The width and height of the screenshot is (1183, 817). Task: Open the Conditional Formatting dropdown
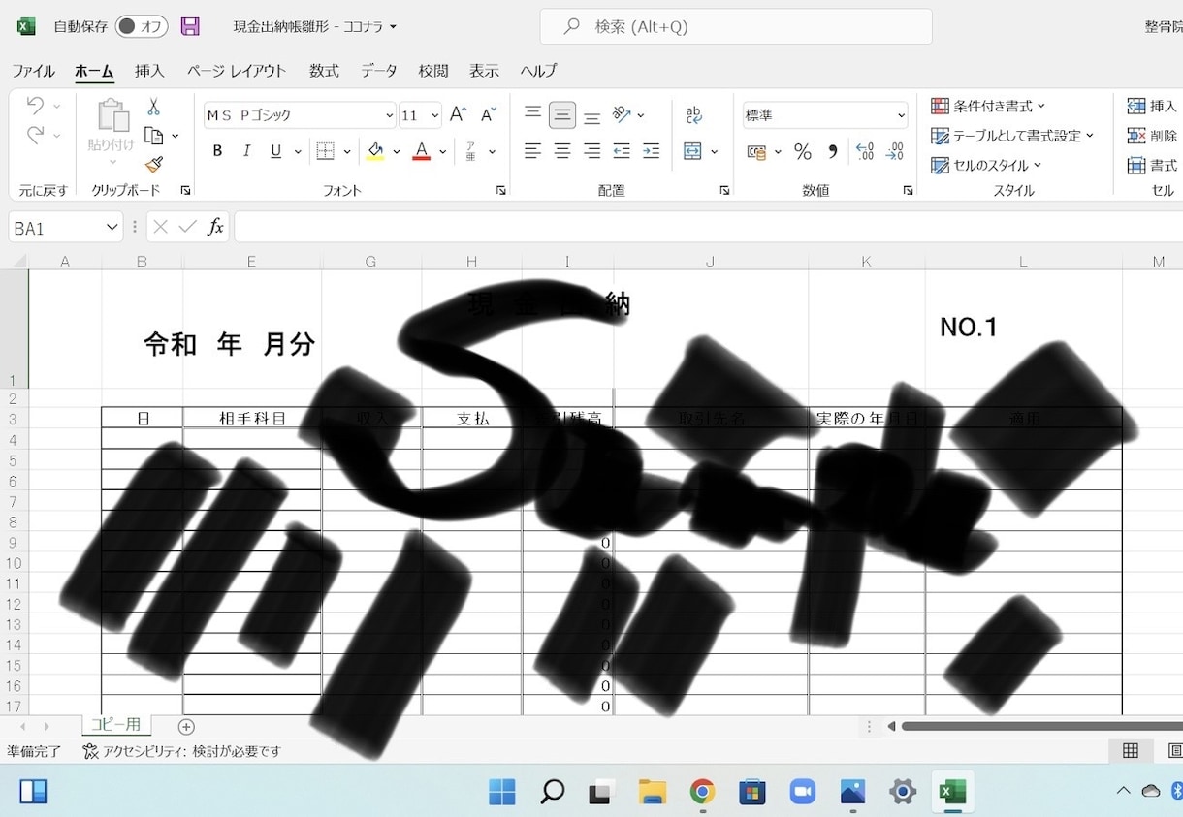pos(989,106)
